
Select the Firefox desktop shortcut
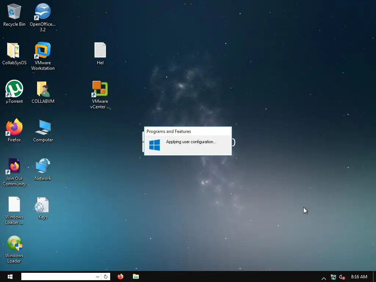click(14, 130)
